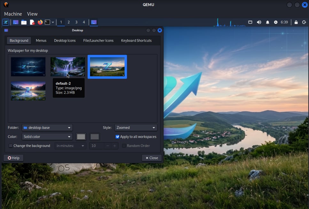Click the Help button

click(x=13, y=158)
